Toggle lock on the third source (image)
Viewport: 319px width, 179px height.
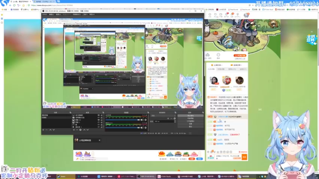click(x=102, y=120)
